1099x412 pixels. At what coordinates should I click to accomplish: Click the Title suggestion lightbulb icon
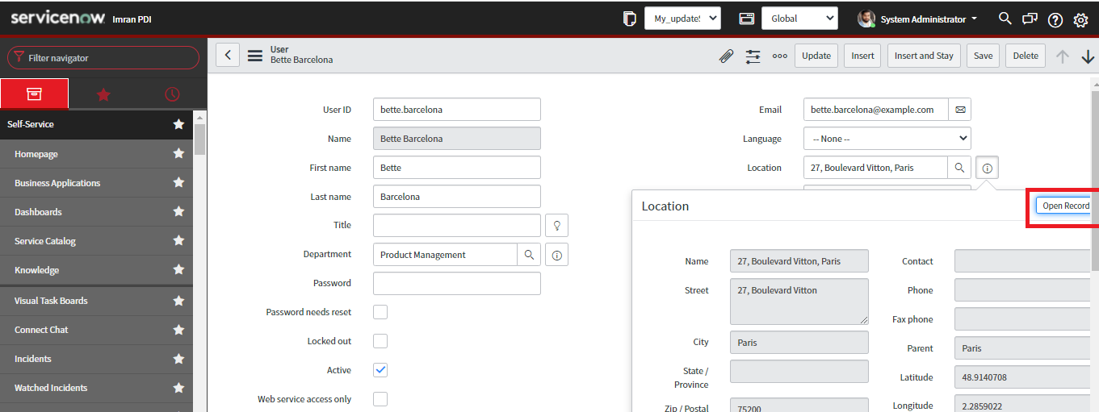pyautogui.click(x=556, y=225)
